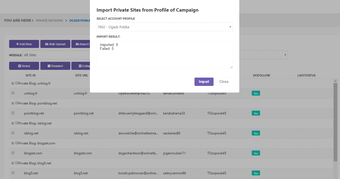Click the green Yes badge for blogzet.com

(x=256, y=153)
